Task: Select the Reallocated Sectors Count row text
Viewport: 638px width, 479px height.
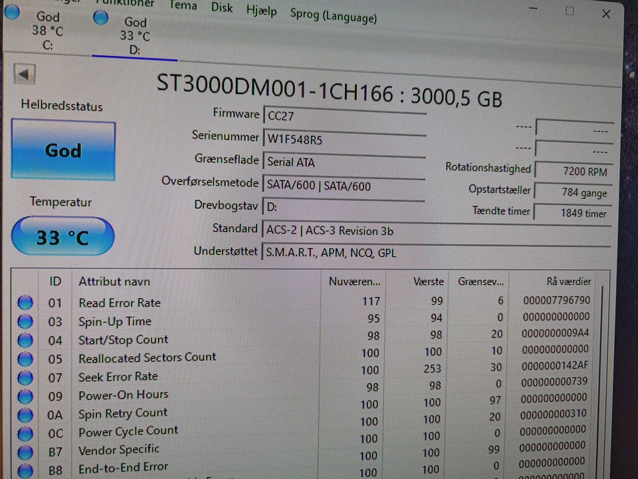Action: click(x=148, y=358)
